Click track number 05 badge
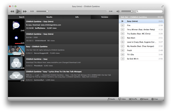 [122, 38]
